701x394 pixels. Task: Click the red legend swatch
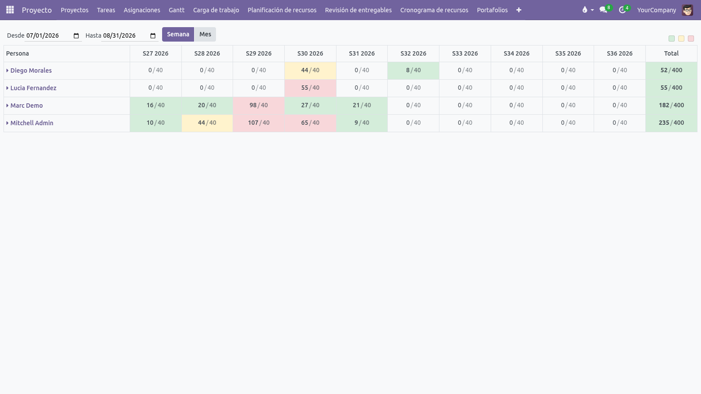pos(691,39)
